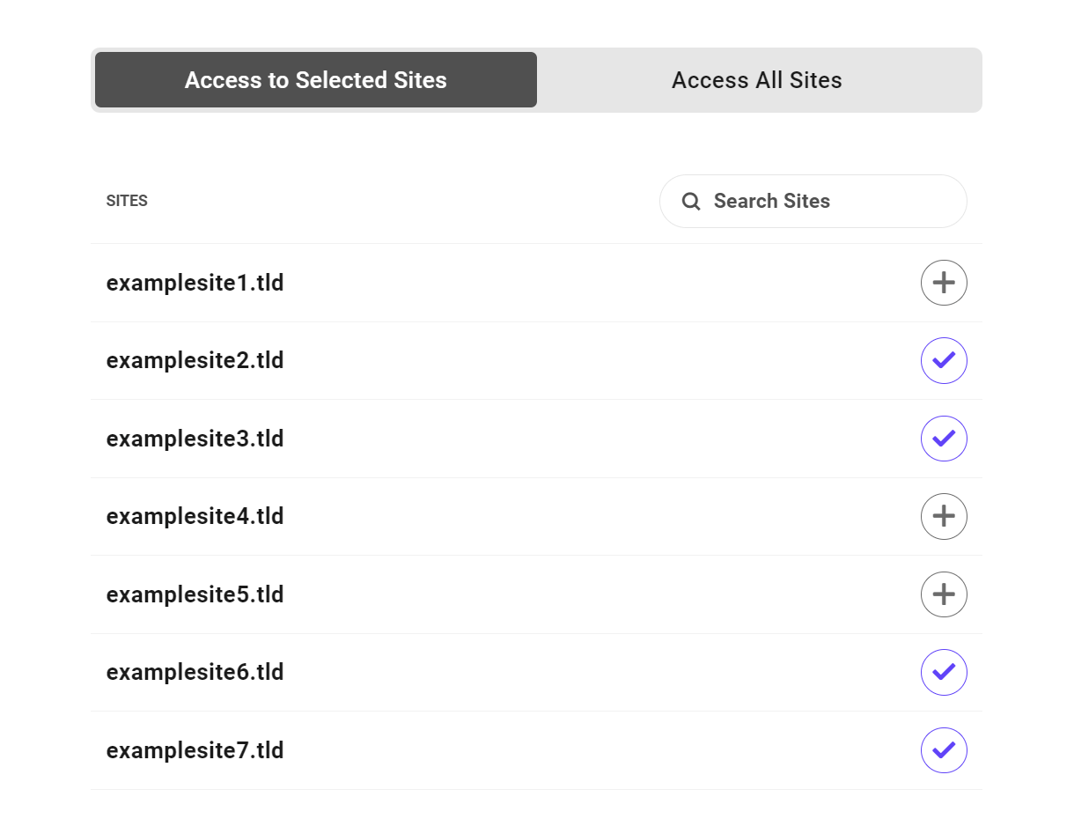Screen dimensions: 1074x819
Task: Click the SITES column header label
Action: 127,201
